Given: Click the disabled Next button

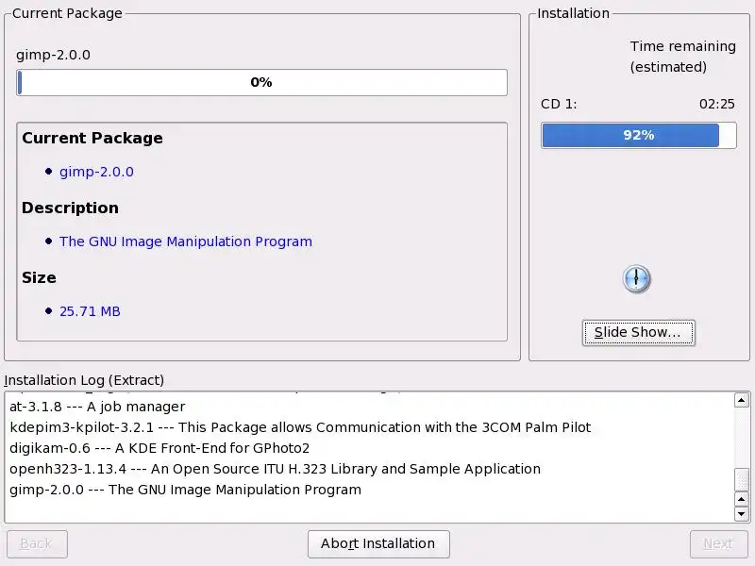Looking at the screenshot, I should coord(718,544).
